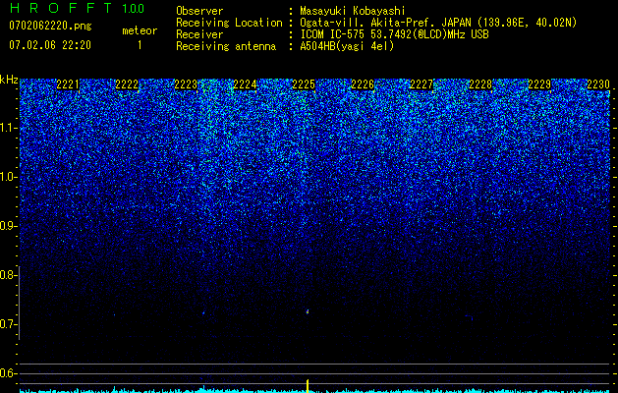Click the 2226 time marker
This screenshot has width=618, height=393.
point(363,84)
